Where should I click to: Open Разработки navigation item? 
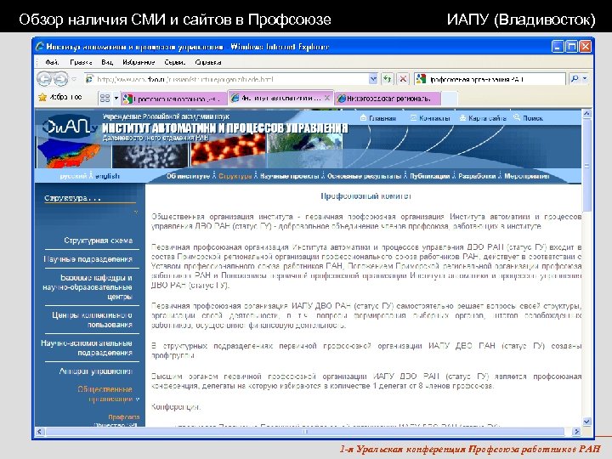[x=477, y=176]
